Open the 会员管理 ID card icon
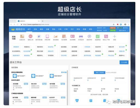Screen dimensions: 140x108 click(73, 36)
